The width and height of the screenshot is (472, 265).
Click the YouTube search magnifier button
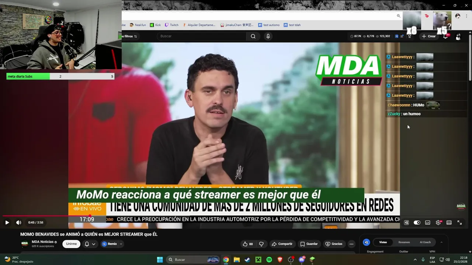point(253,36)
